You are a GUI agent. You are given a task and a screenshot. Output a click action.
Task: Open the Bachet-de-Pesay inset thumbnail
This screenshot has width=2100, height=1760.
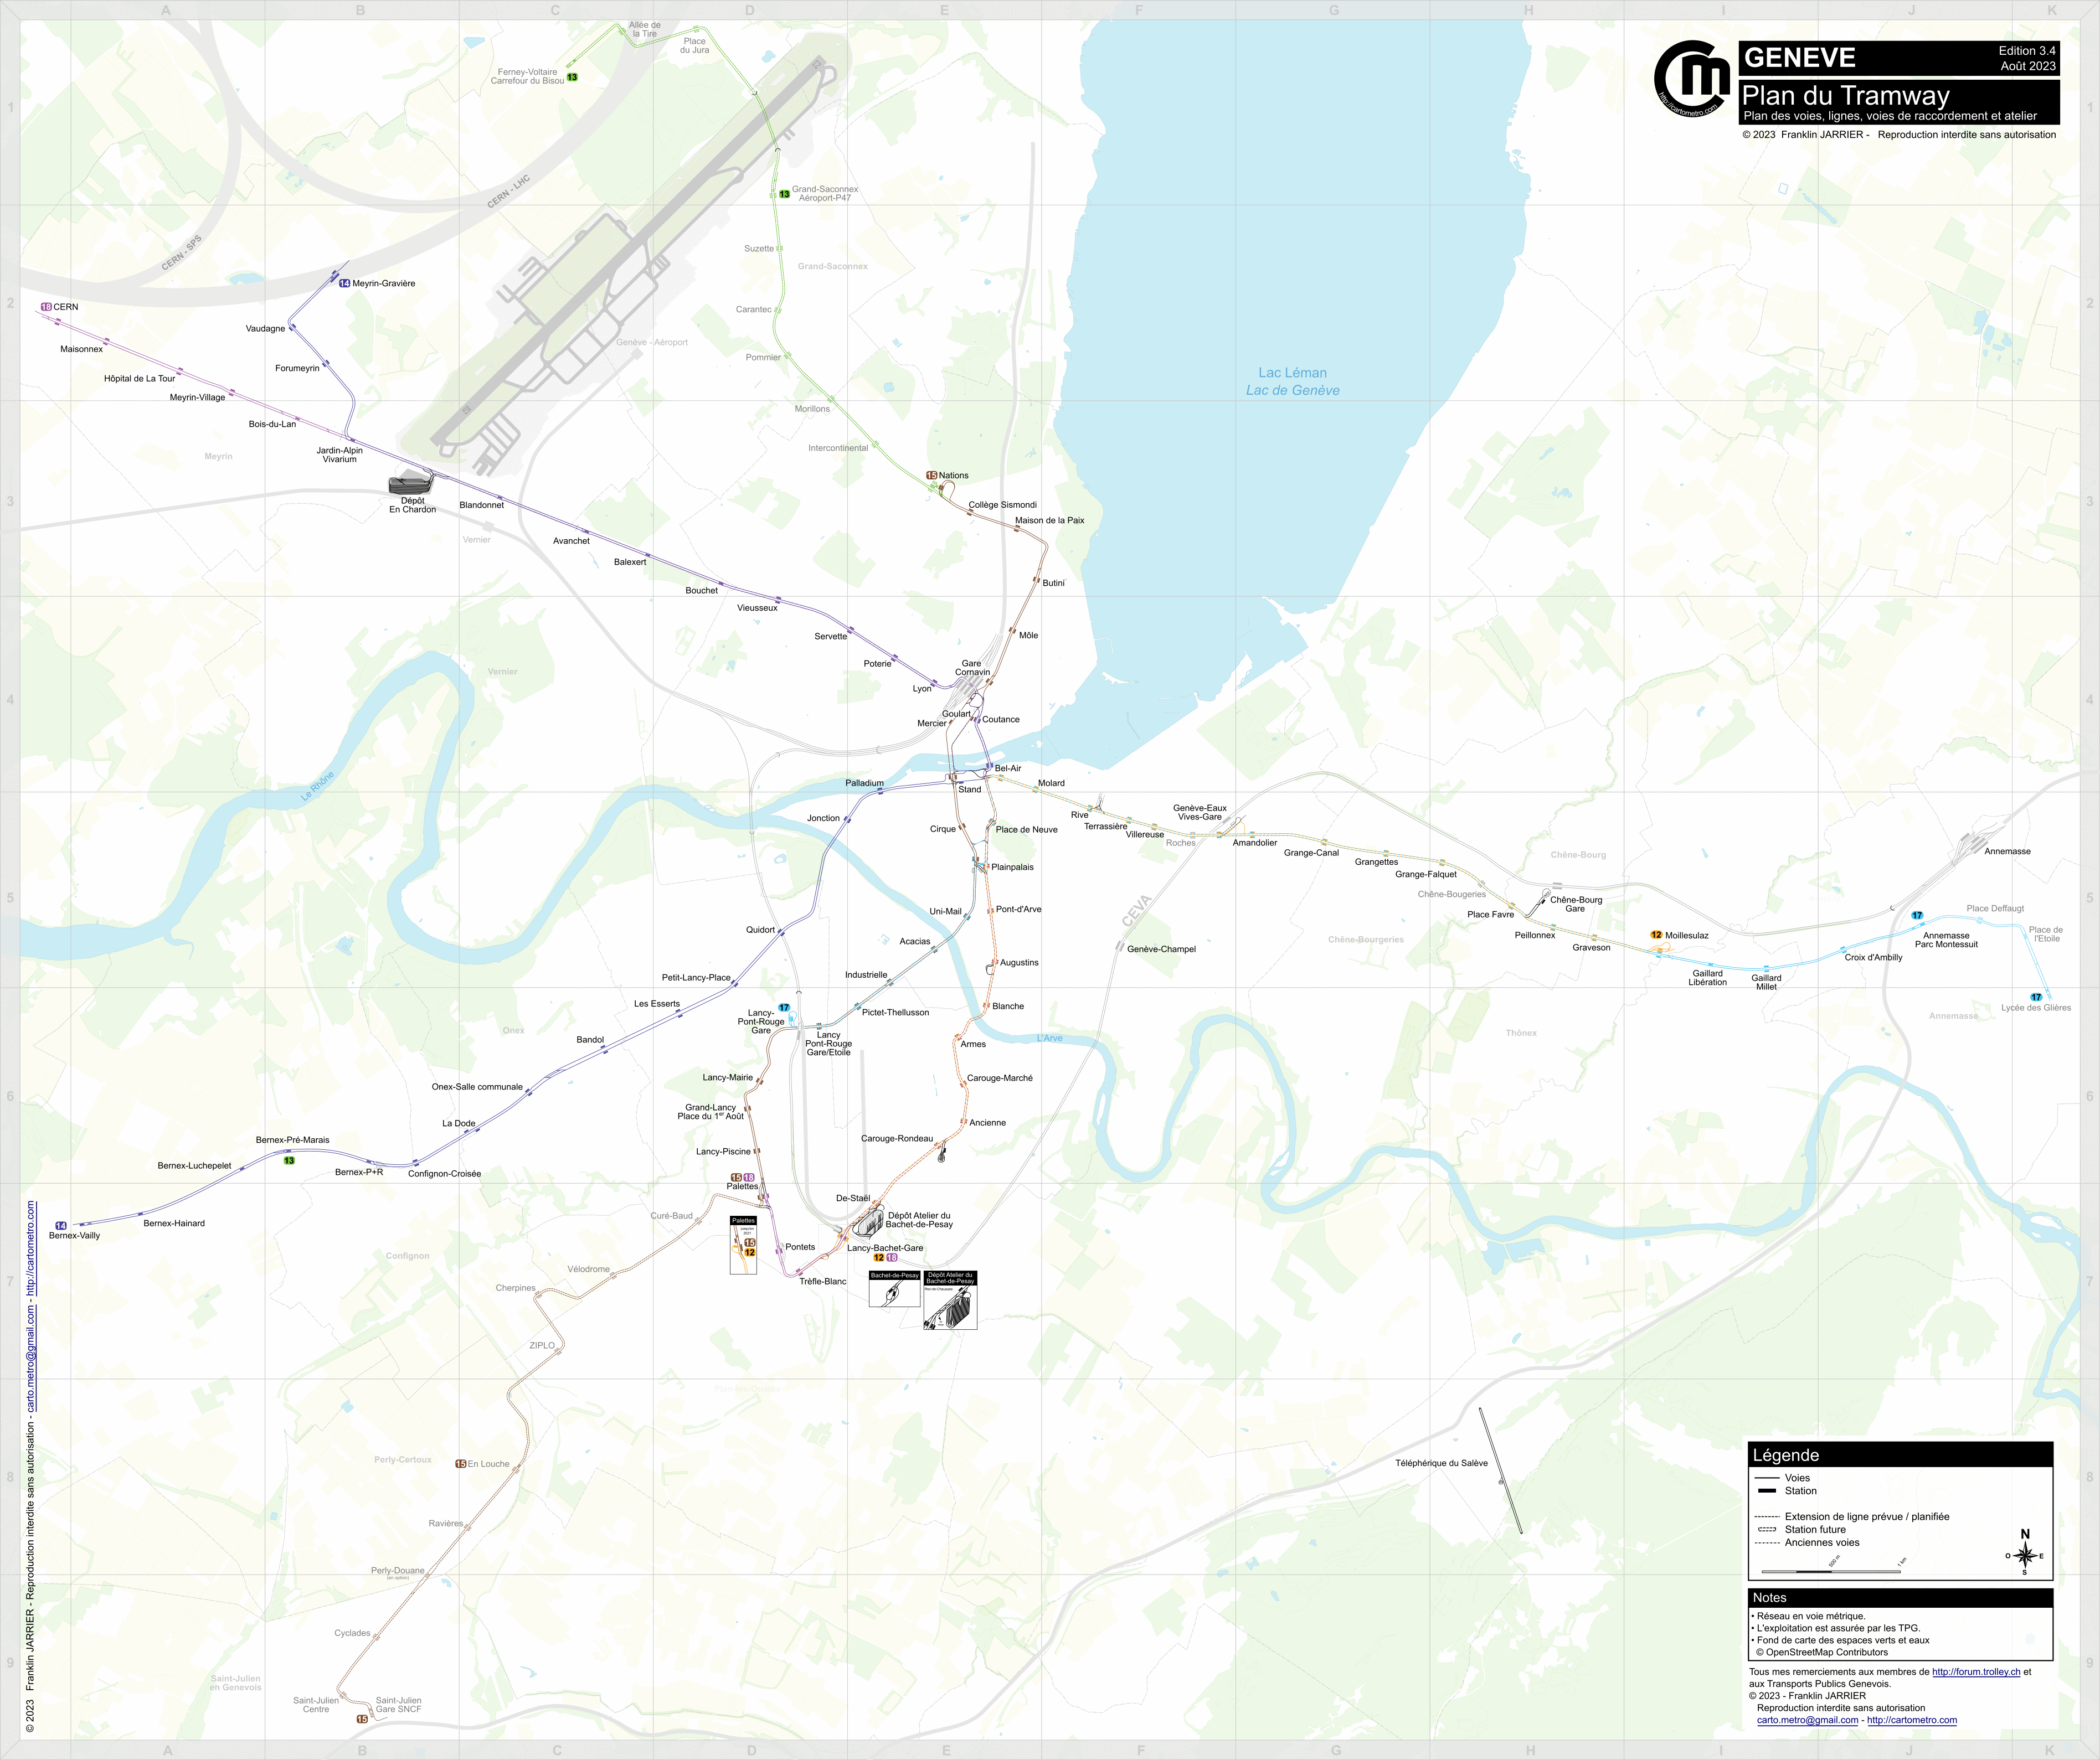(894, 1289)
